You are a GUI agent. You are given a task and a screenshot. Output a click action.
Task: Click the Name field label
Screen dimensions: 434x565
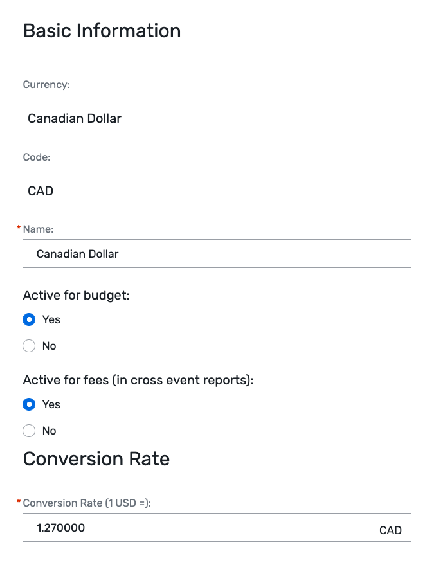(x=37, y=229)
